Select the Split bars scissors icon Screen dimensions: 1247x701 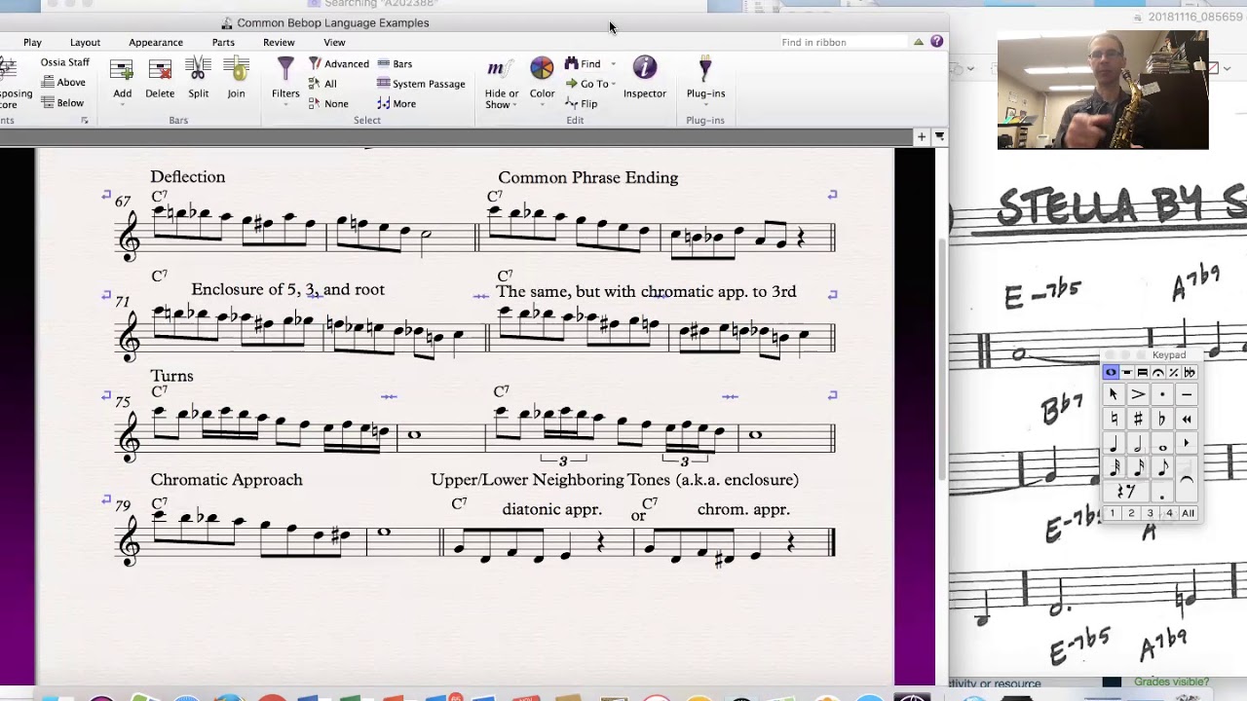198,69
